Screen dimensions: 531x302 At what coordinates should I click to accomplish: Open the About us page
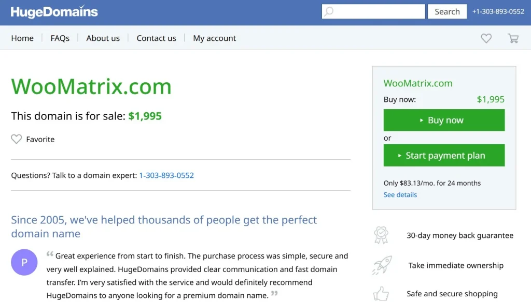[x=103, y=38]
